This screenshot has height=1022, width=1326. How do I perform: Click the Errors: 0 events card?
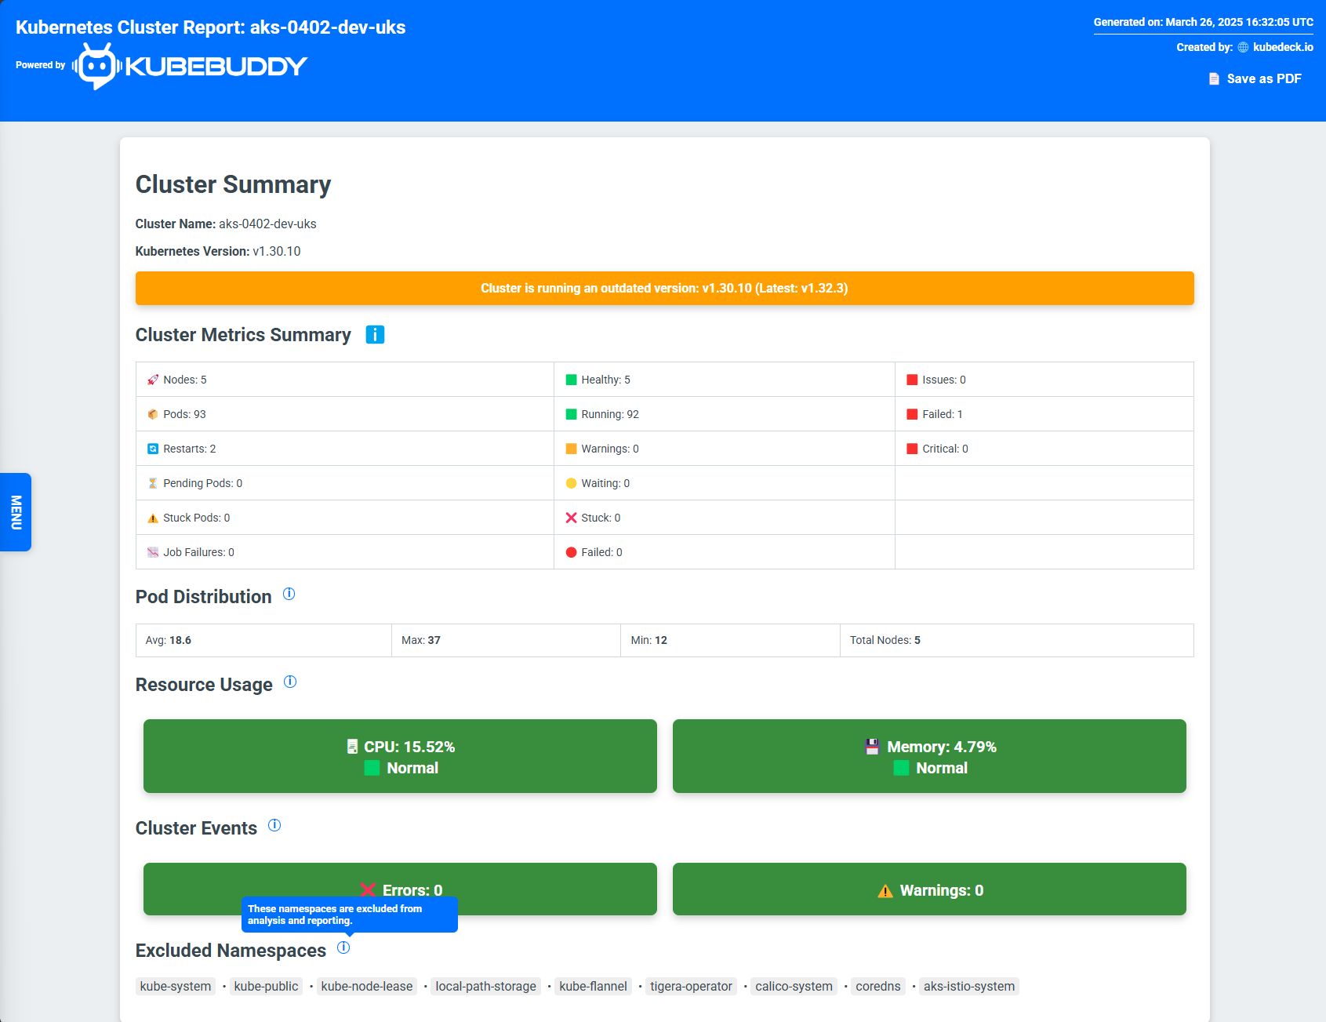(x=400, y=889)
